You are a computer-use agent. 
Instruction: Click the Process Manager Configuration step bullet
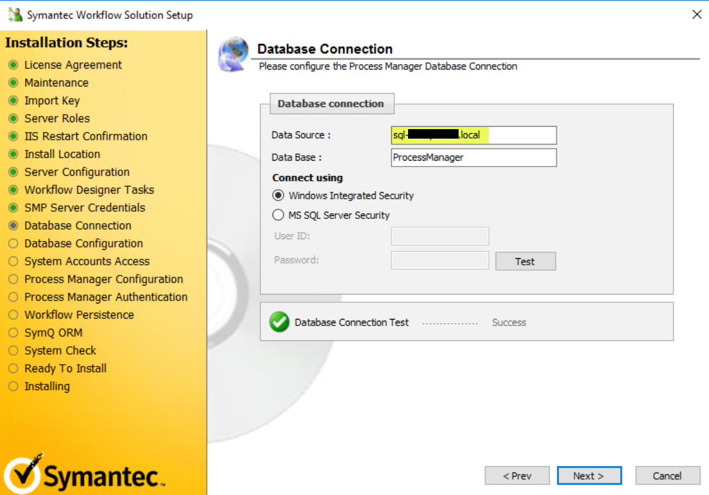14,279
